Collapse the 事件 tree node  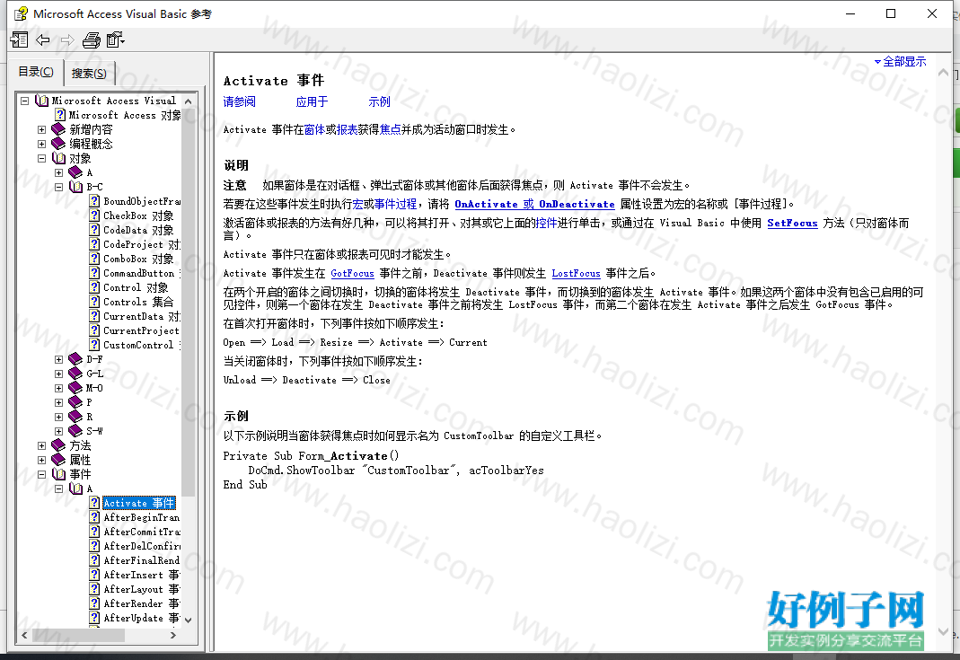(41, 474)
